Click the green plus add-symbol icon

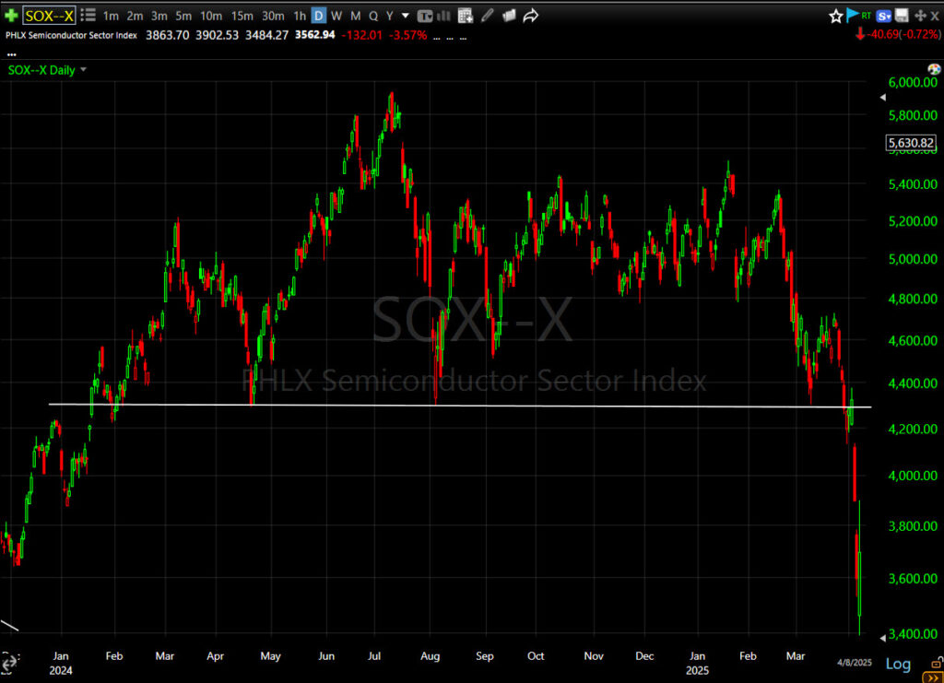(11, 16)
